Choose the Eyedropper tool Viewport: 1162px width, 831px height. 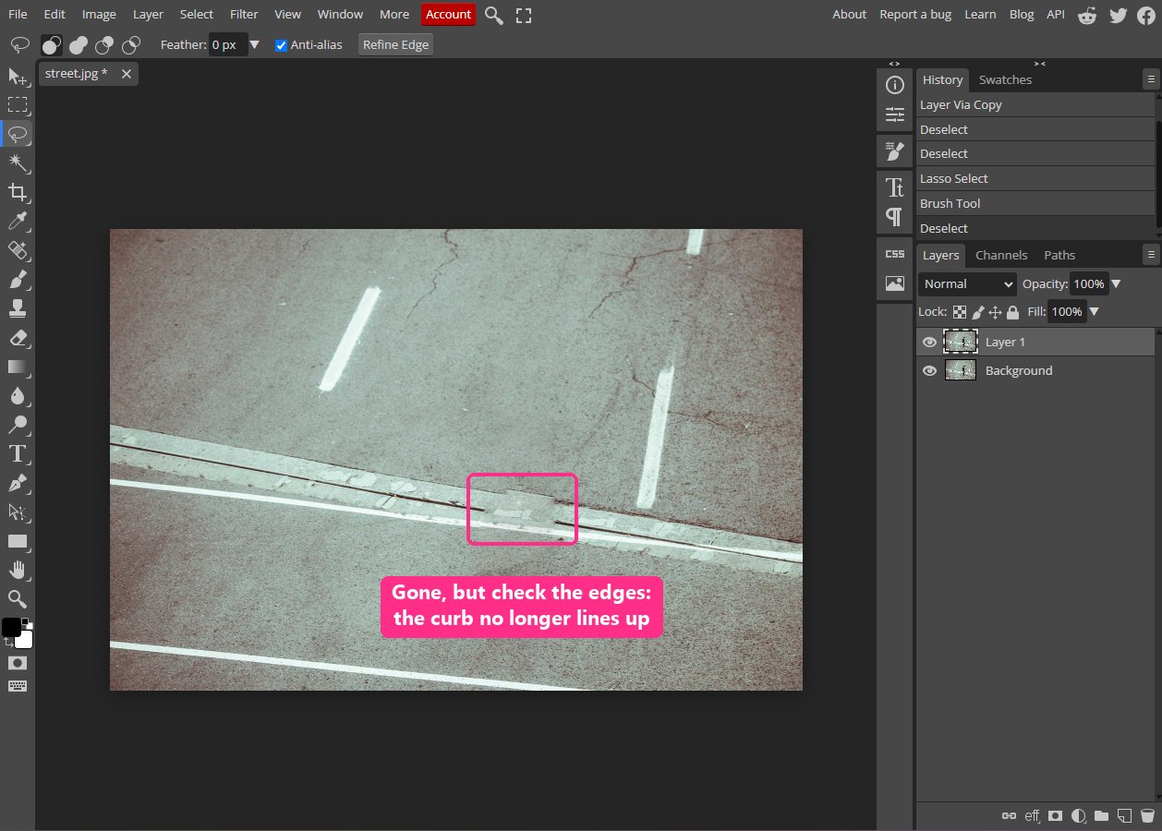pyautogui.click(x=18, y=222)
